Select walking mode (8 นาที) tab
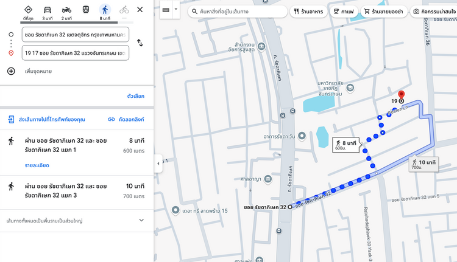 click(x=105, y=12)
